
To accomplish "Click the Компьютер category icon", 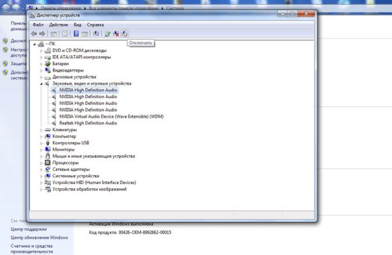I will (48, 136).
